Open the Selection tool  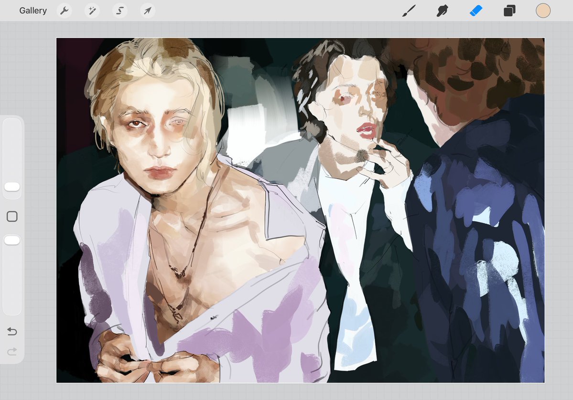pos(120,11)
